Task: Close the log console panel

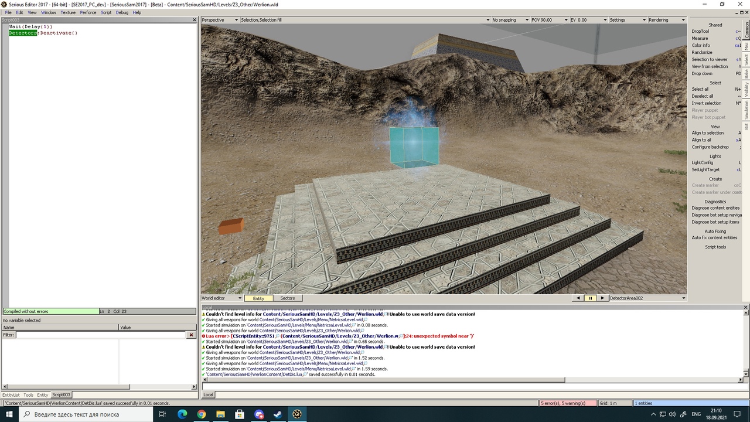Action: click(746, 308)
